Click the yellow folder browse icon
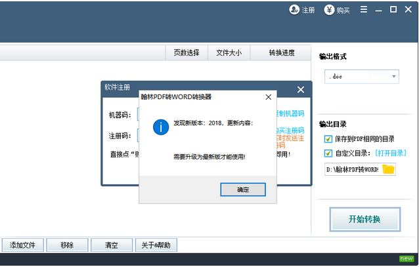This screenshot has width=419, height=267. (x=389, y=169)
